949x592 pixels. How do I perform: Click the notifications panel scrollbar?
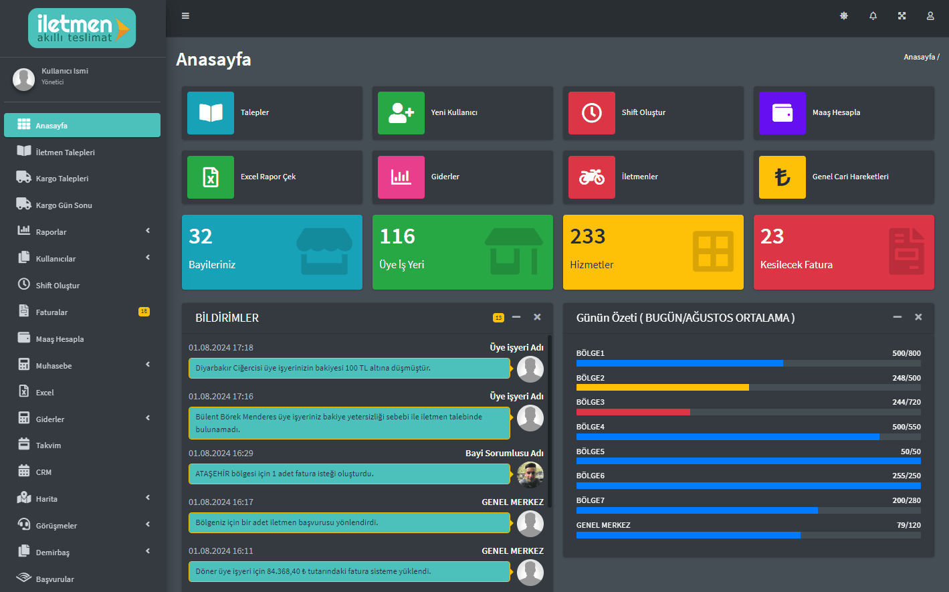point(550,421)
